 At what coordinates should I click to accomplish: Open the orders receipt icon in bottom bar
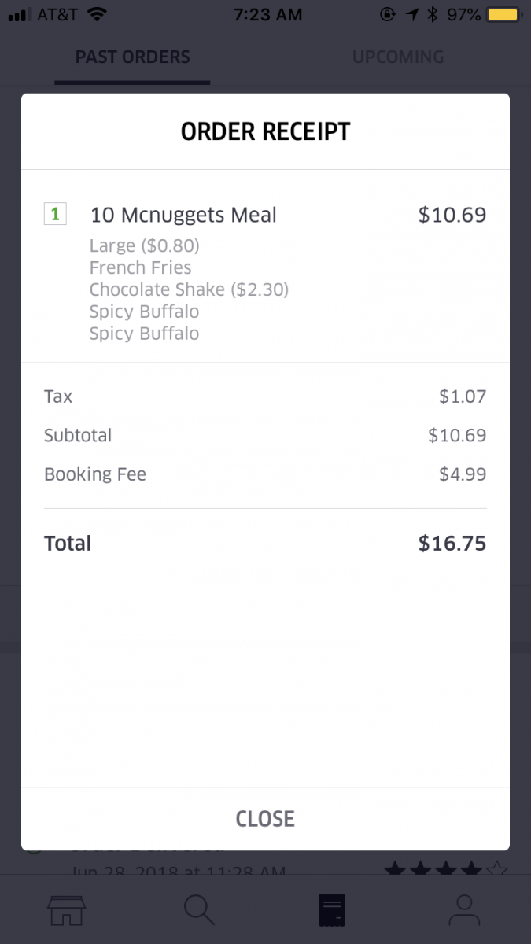tap(331, 910)
